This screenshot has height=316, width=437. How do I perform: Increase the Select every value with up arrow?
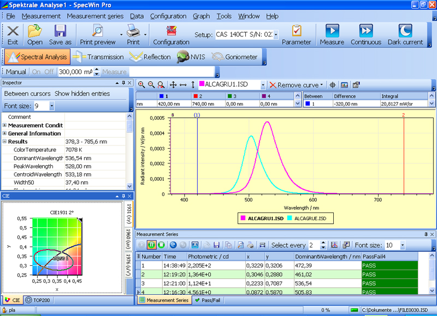coord(323,242)
